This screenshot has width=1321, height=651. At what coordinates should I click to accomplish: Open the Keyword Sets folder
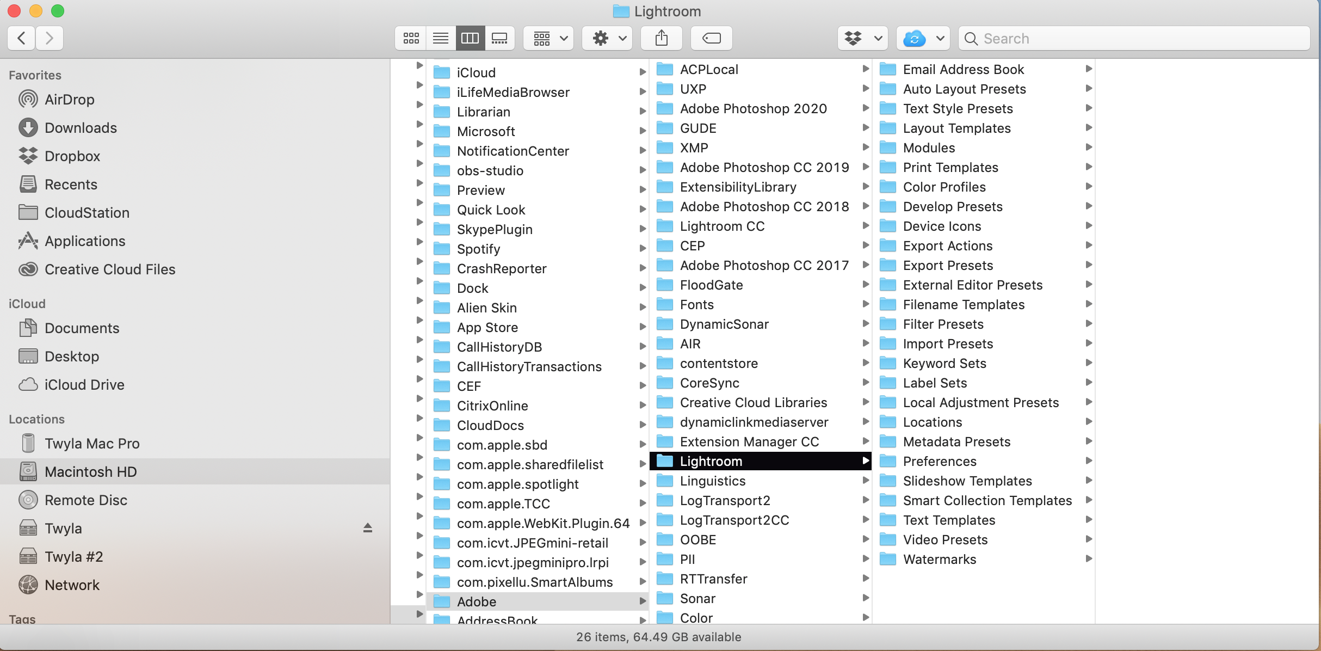(984, 363)
